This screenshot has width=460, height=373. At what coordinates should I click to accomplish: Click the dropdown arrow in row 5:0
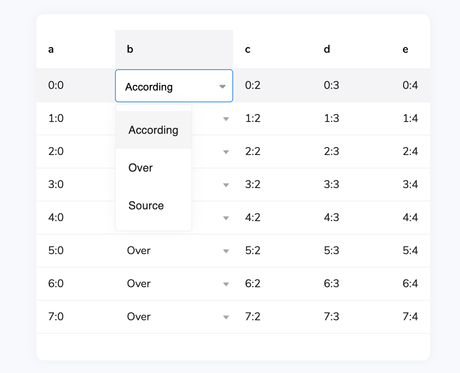[226, 251]
